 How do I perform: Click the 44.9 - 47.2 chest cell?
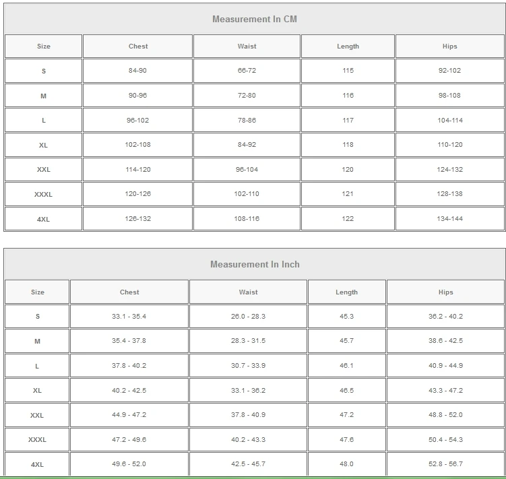pos(129,415)
